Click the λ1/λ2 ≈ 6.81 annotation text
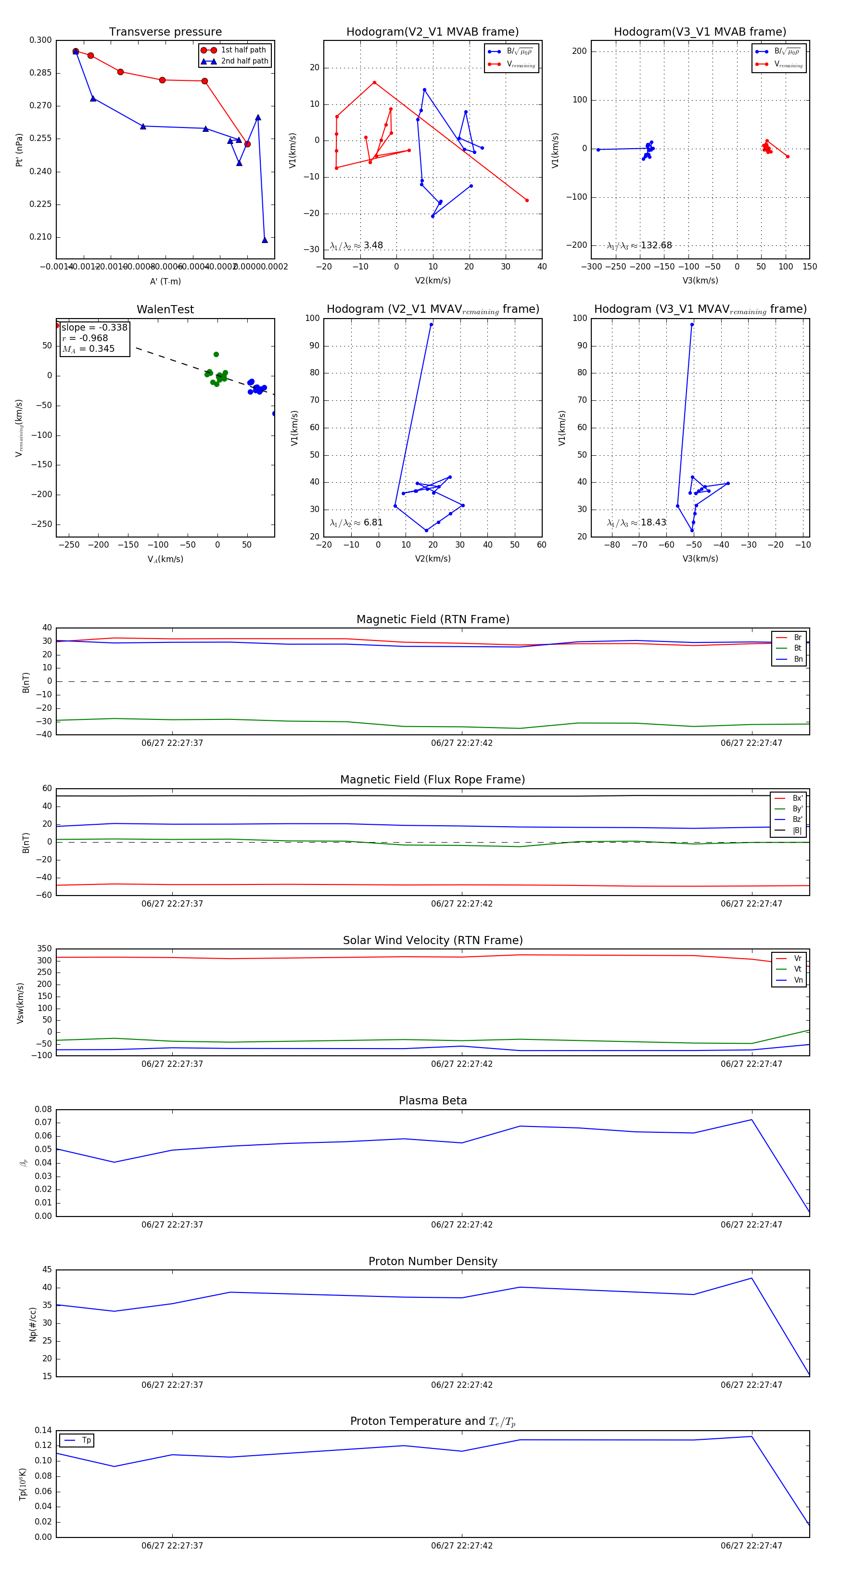Screen dimensions: 866x1588 point(356,523)
